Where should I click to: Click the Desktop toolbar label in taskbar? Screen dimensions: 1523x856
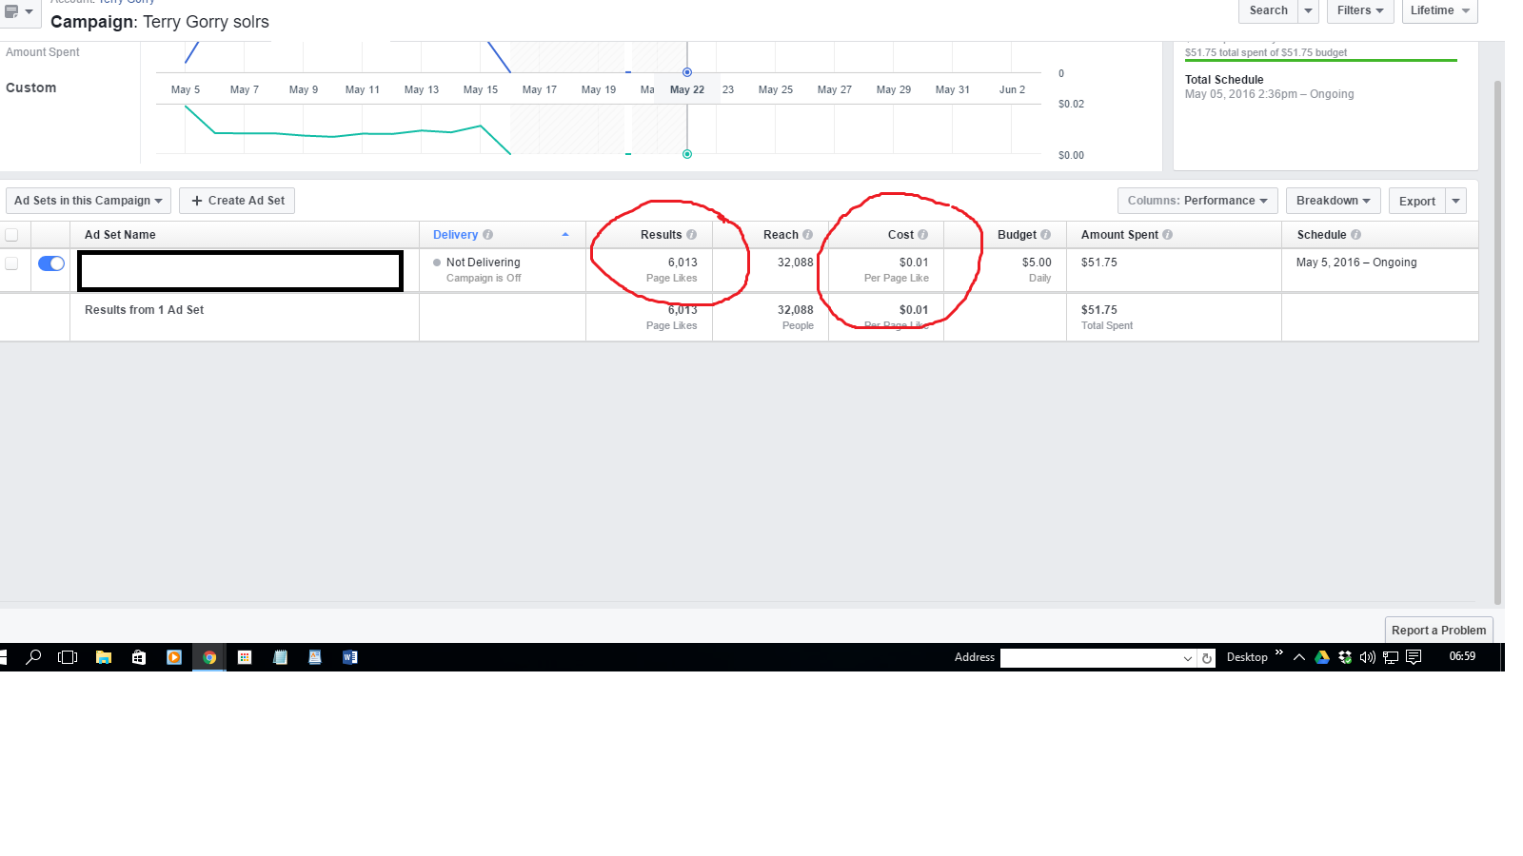click(1247, 657)
